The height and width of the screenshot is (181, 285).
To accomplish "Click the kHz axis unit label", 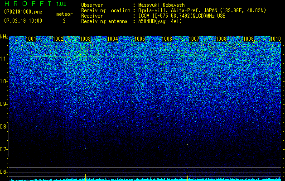I will [x=4, y=37].
